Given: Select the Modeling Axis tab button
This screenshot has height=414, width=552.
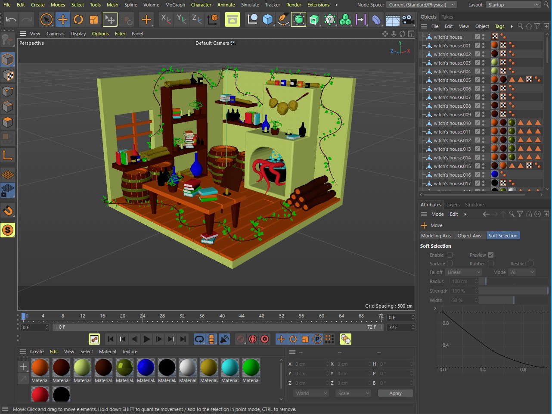Looking at the screenshot, I should 436,236.
